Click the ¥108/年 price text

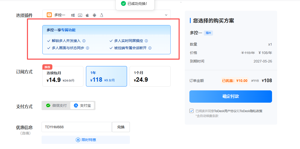(265, 53)
